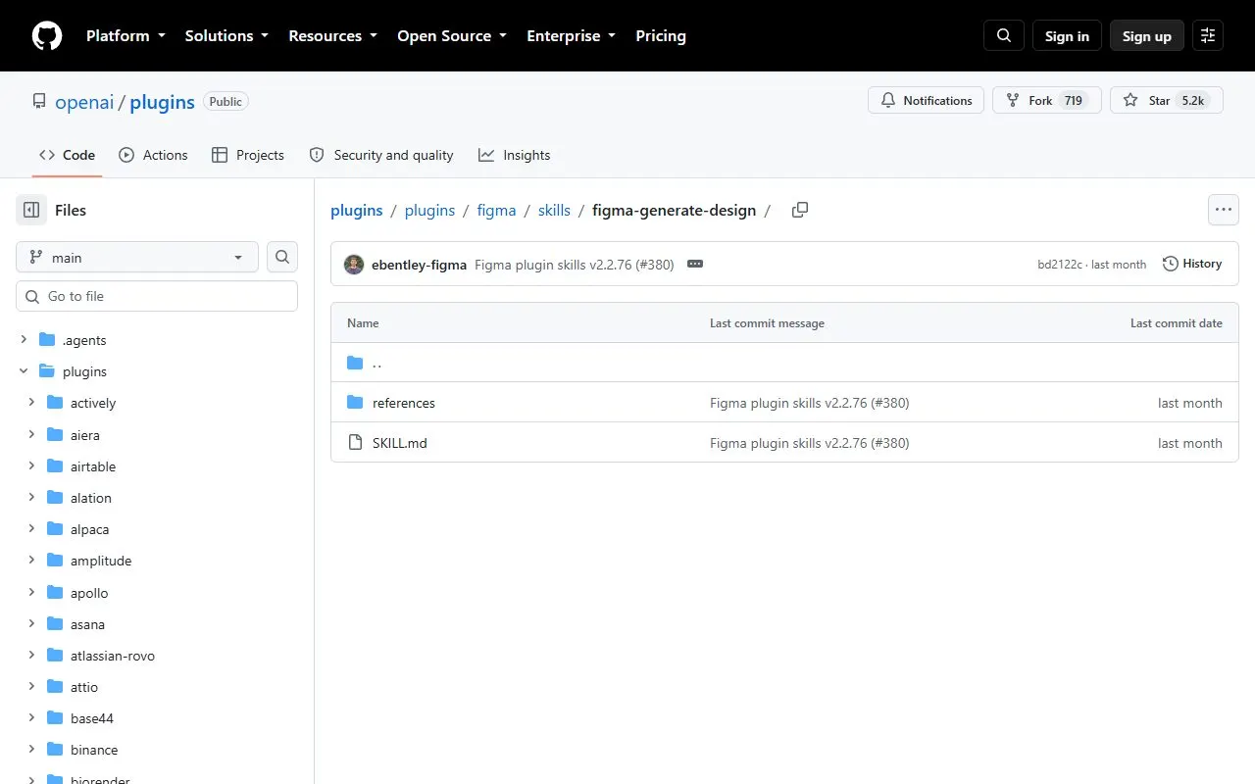Screen dimensions: 1255x784
Task: Open the Platform menu
Action: click(x=127, y=35)
